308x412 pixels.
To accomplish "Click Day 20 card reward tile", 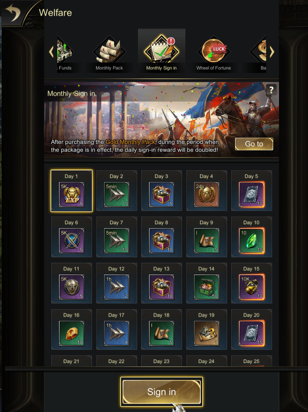I will (x=252, y=329).
